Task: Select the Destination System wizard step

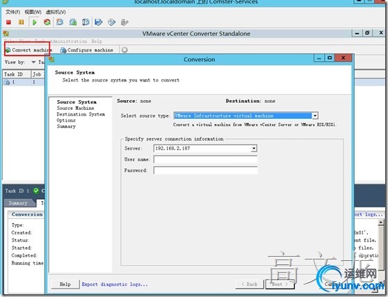Action: (81, 114)
